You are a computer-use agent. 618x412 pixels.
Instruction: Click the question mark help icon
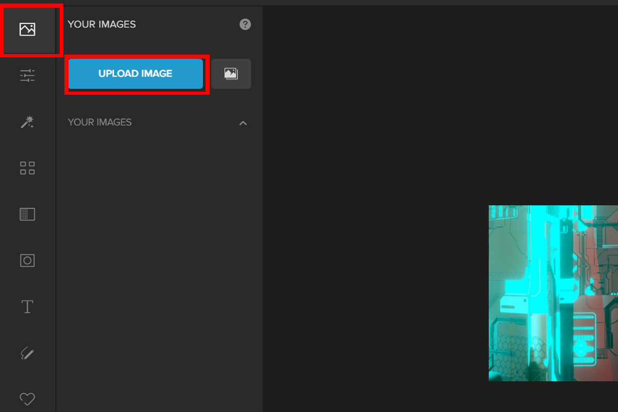click(x=245, y=24)
